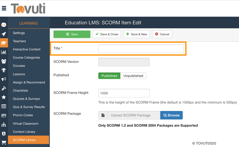Select SCORM Library menu item

pos(28,140)
